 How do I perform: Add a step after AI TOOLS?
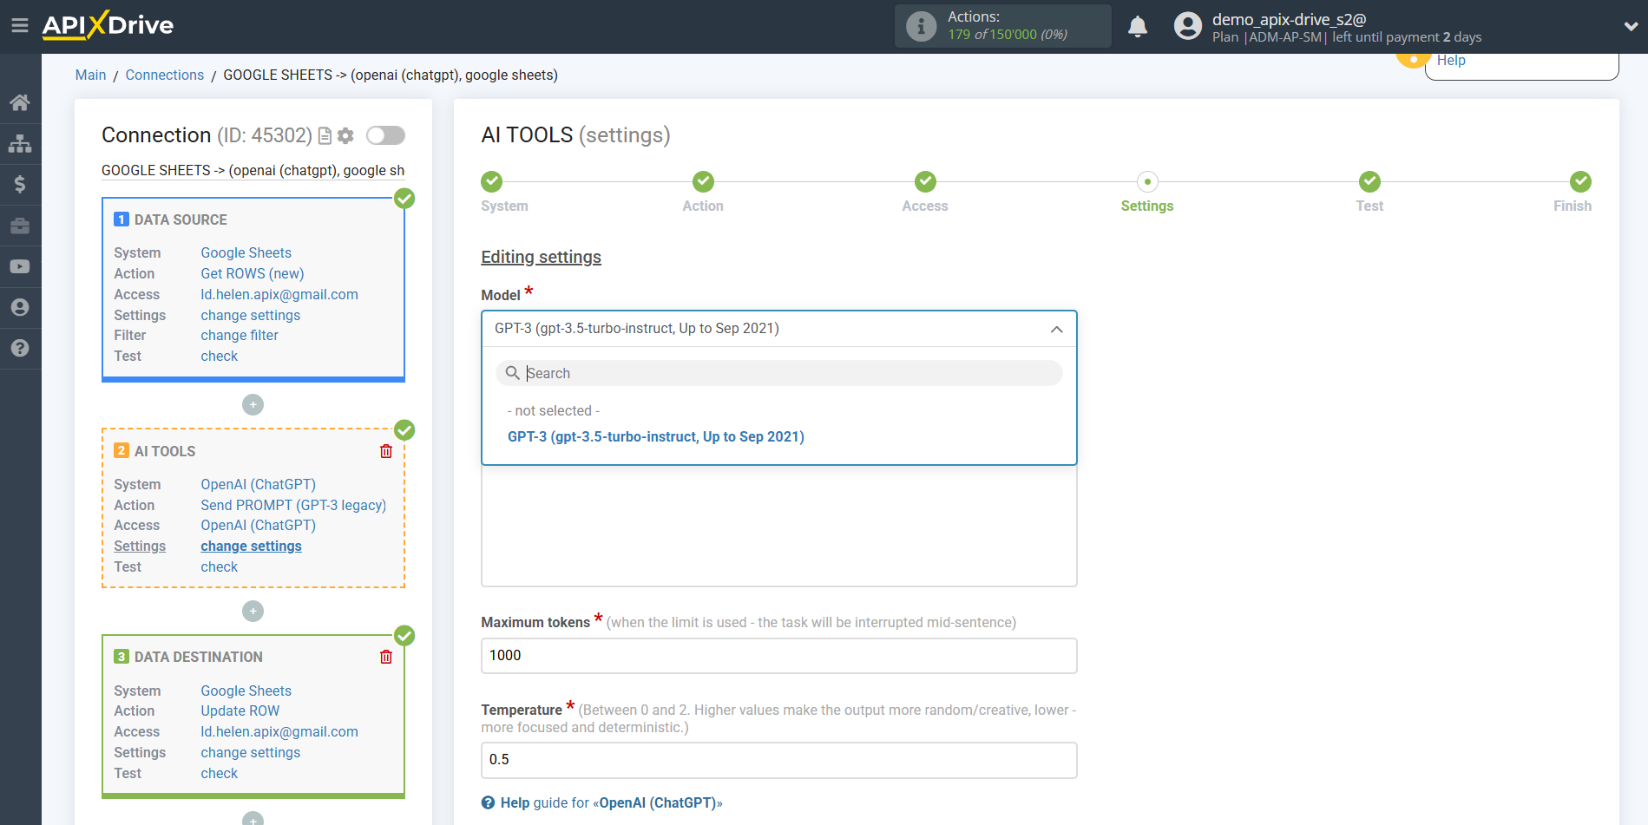coord(253,611)
